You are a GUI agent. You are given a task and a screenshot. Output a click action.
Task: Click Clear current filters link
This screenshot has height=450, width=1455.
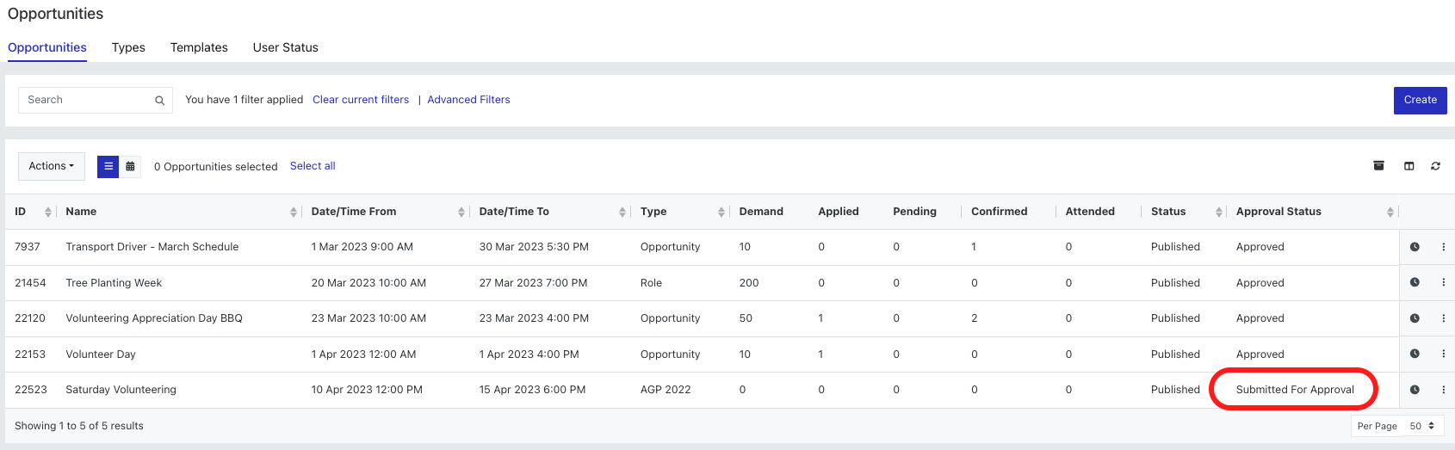point(361,100)
